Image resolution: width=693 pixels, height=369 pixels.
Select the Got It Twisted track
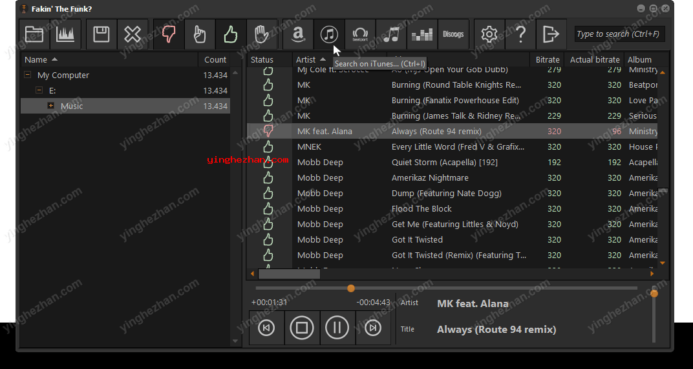[417, 240]
